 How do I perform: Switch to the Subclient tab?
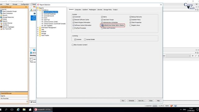[x=85, y=10]
